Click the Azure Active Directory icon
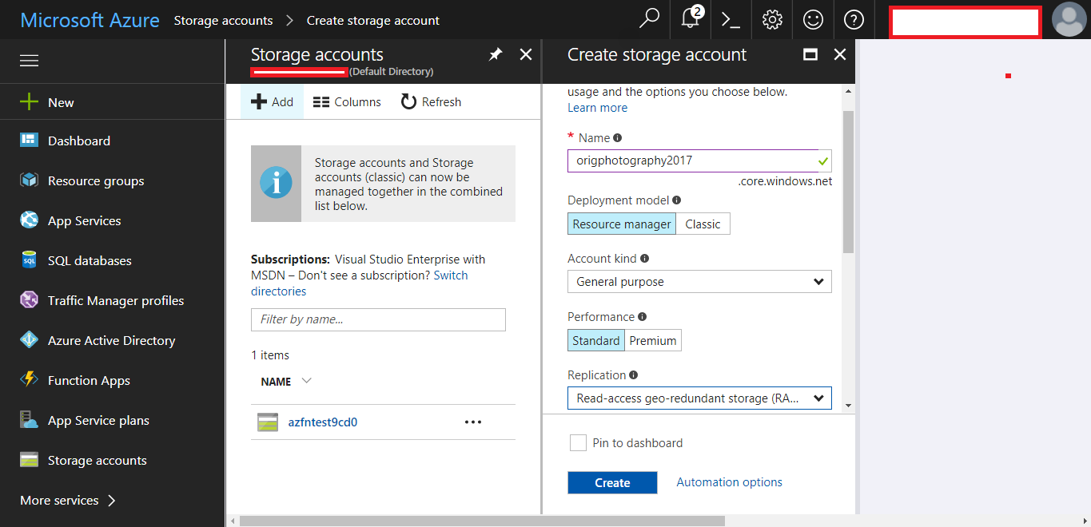 (29, 340)
